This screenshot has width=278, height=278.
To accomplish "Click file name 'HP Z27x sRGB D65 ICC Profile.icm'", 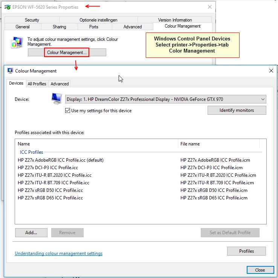I will click(214, 198).
